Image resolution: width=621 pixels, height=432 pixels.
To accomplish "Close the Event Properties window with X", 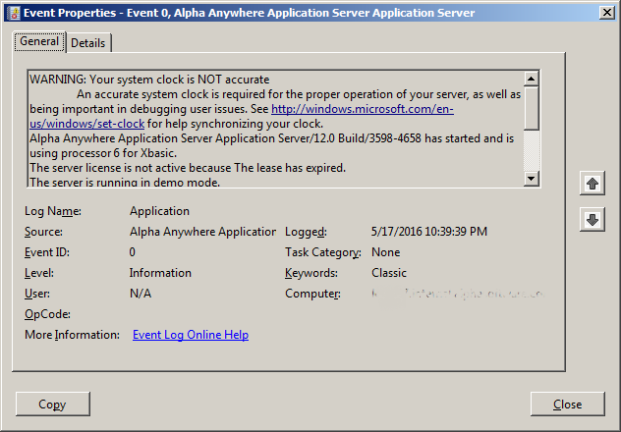I will point(607,13).
